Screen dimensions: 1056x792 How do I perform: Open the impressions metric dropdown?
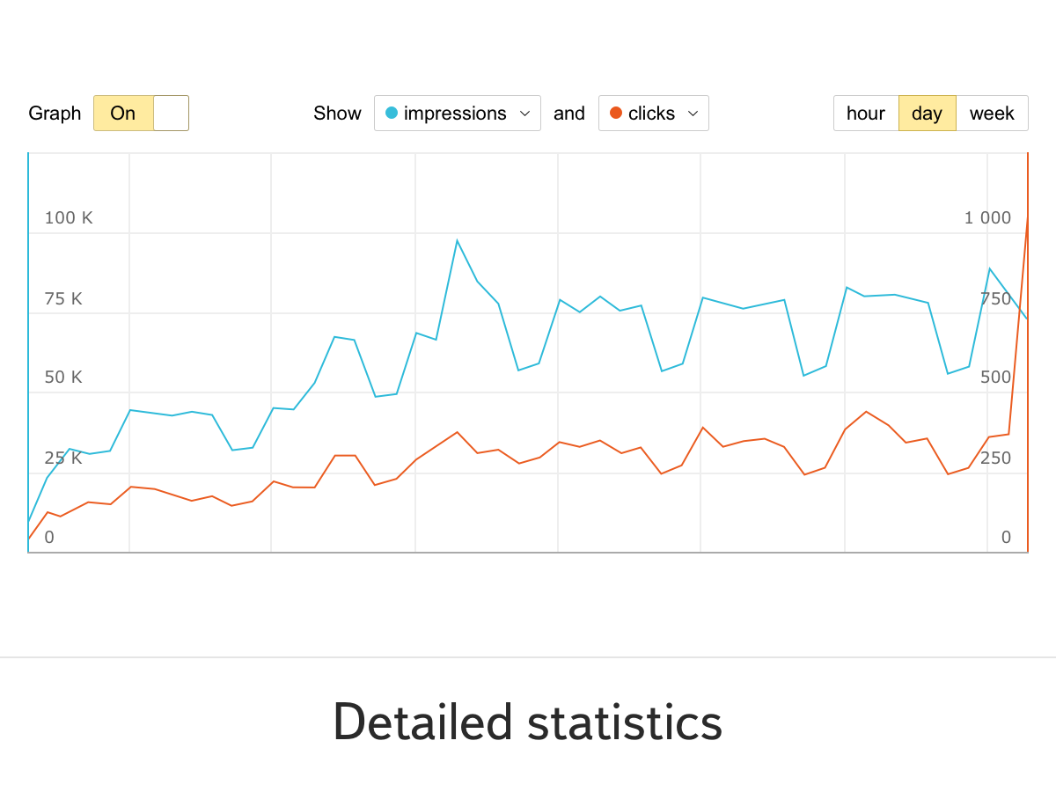(455, 114)
